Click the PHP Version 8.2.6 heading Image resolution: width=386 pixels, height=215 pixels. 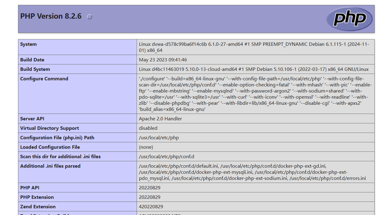[x=51, y=16]
